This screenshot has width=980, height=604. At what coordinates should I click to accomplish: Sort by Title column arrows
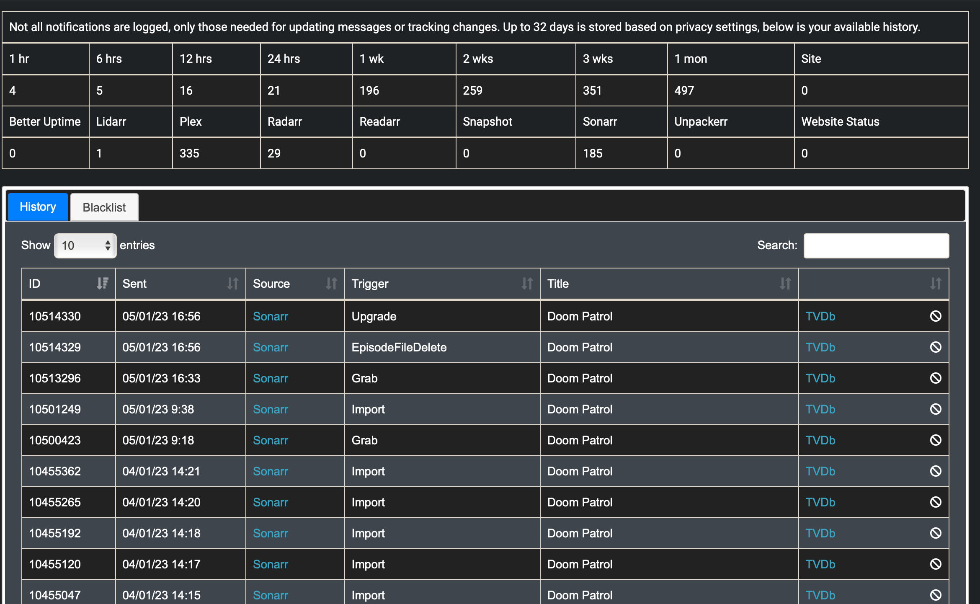[x=785, y=284]
